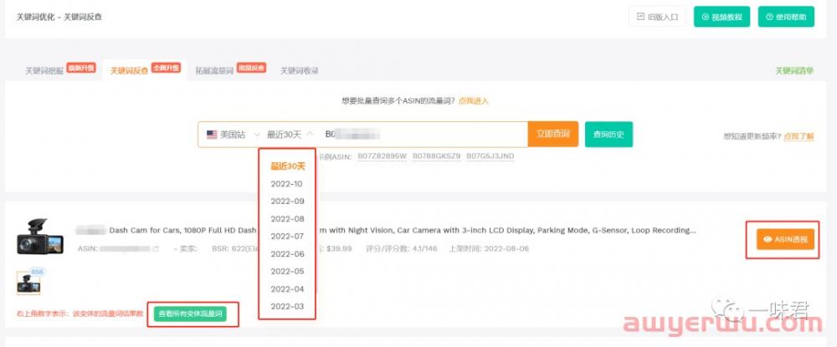Open the 关键词收录 tab

[300, 70]
